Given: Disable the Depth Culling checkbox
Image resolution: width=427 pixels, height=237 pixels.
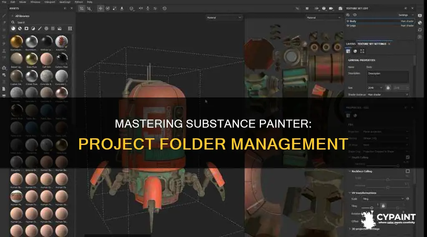Looking at the screenshot, I should tap(408, 157).
